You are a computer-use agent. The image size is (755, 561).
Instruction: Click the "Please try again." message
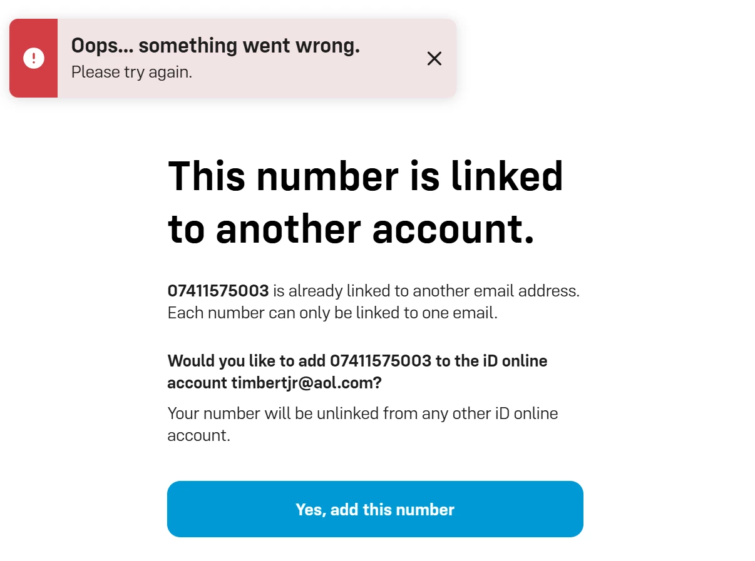click(x=131, y=72)
